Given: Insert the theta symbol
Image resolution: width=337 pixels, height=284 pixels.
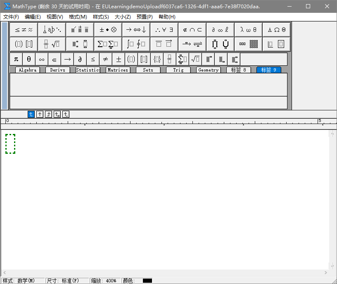Looking at the screenshot, I should [29, 59].
